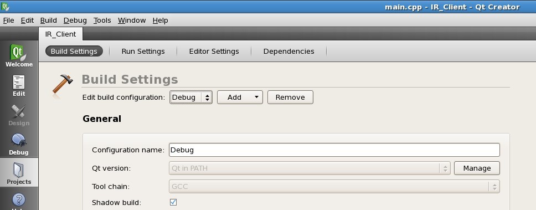Click the Projects mode icon
Image resolution: width=536 pixels, height=210 pixels.
click(18, 170)
